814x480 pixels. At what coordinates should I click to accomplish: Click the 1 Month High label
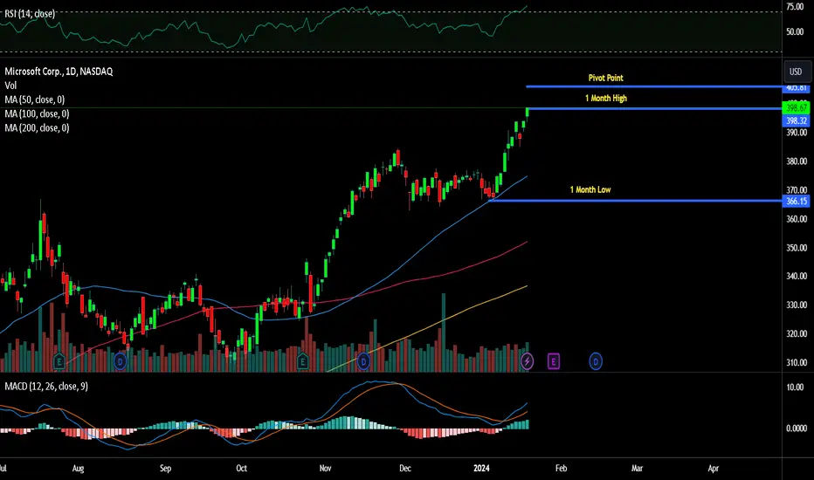pos(606,98)
